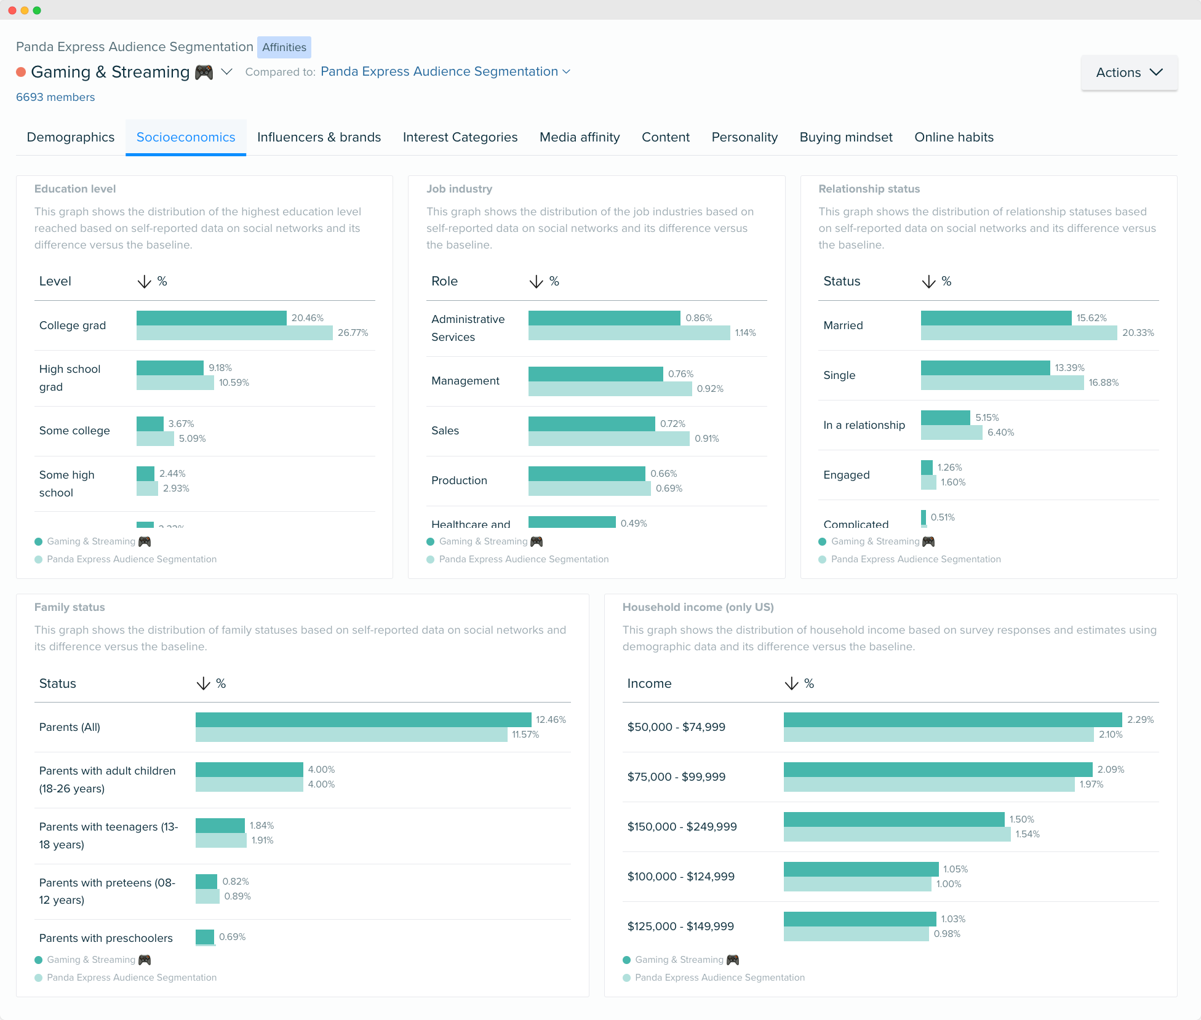Toggle Panda Express legend in Family status
The height and width of the screenshot is (1020, 1201).
pos(126,978)
